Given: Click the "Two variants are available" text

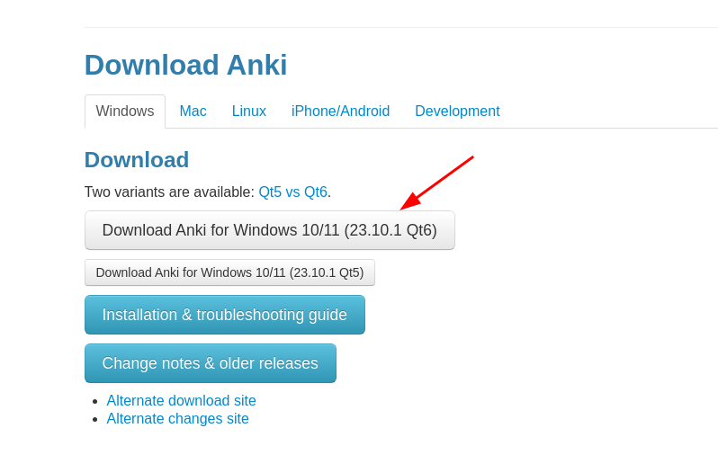Looking at the screenshot, I should click(x=169, y=192).
